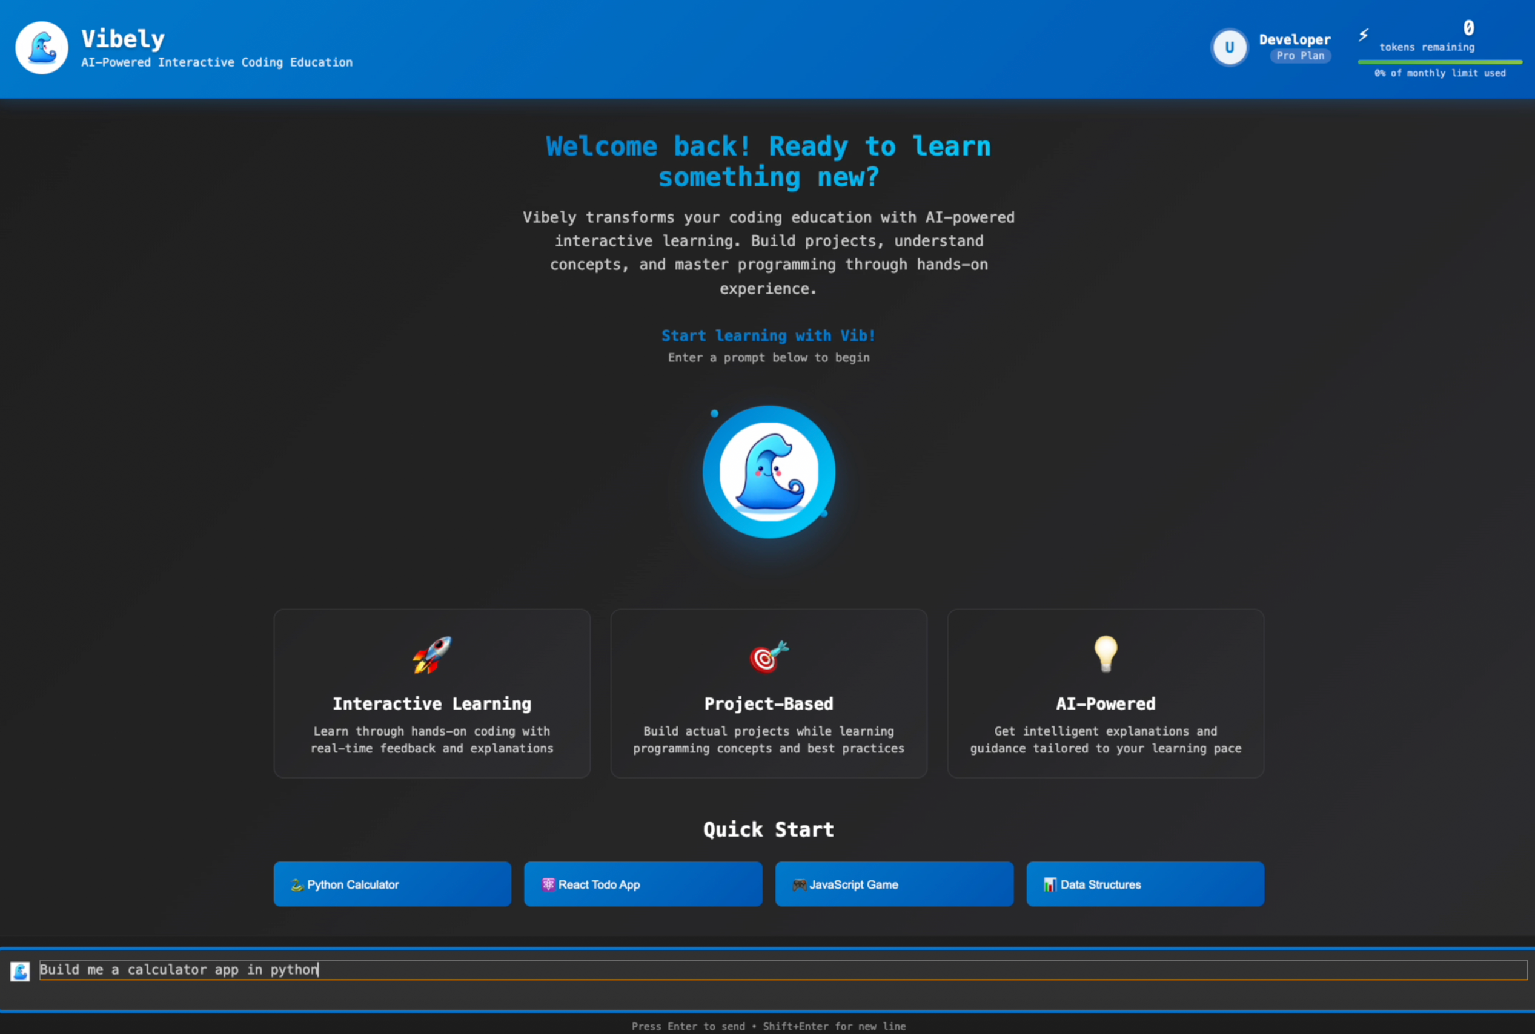Screen dimensions: 1535x1034
Task: Select the Data Structures quick start
Action: click(1144, 884)
